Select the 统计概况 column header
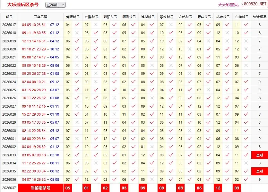Screen dimensions: 268x192 coord(260,17)
